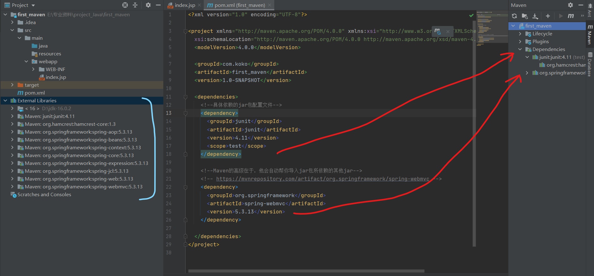Expand the WEB-INF folder
The height and width of the screenshot is (276, 594).
coord(34,69)
